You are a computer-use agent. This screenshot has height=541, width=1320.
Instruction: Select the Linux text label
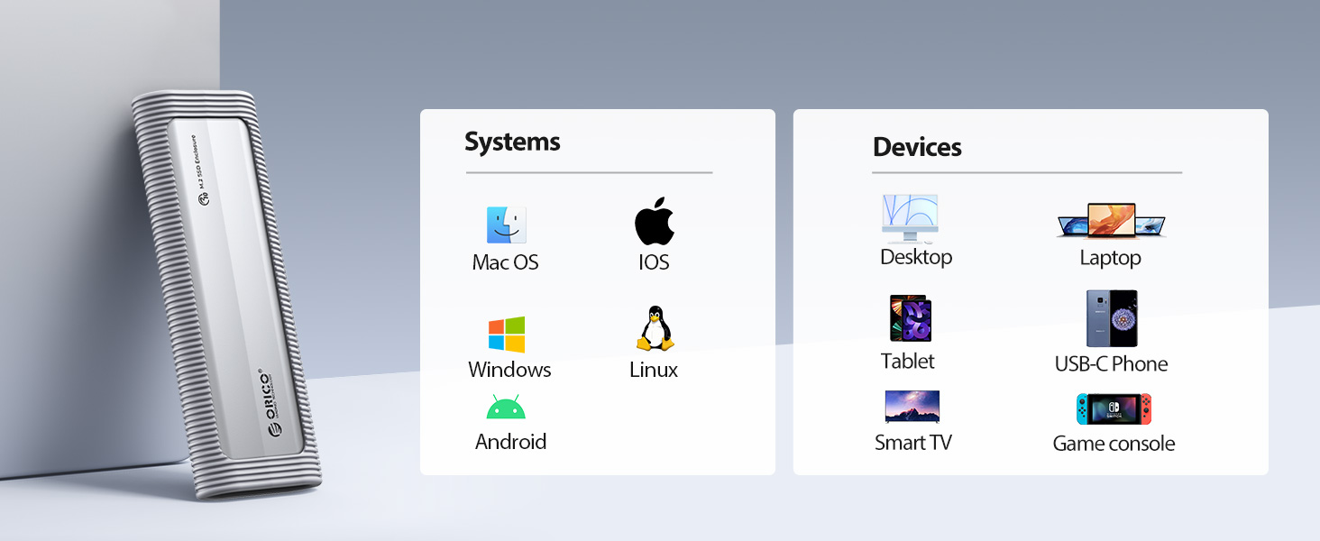tap(654, 370)
